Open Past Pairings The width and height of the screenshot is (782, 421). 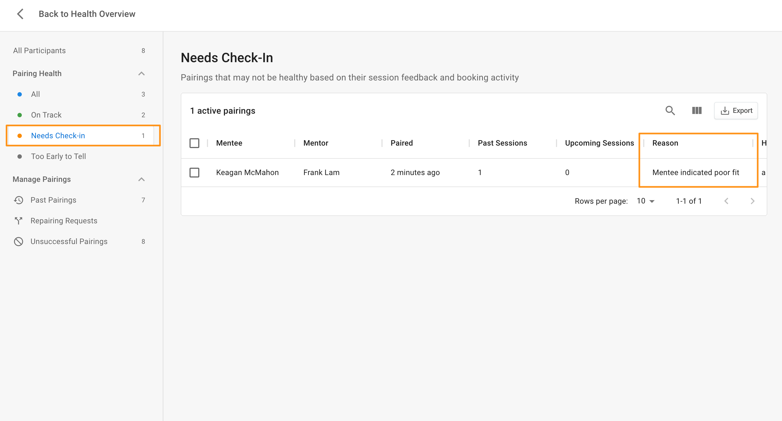[x=81, y=200]
